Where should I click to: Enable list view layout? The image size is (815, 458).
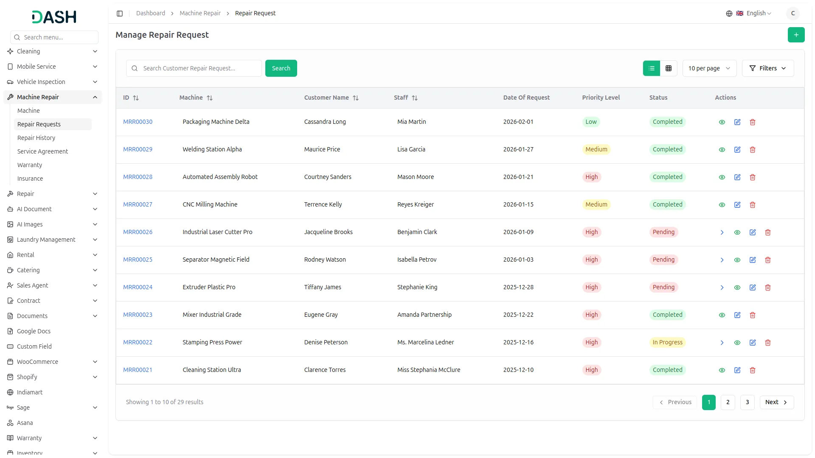[x=652, y=68]
